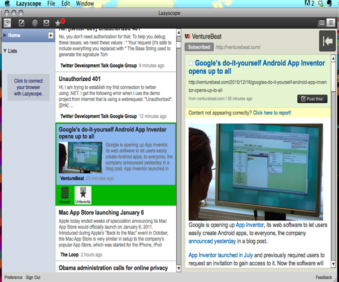
Task: Click the VentureBeat VB logo icon
Action: [187, 37]
